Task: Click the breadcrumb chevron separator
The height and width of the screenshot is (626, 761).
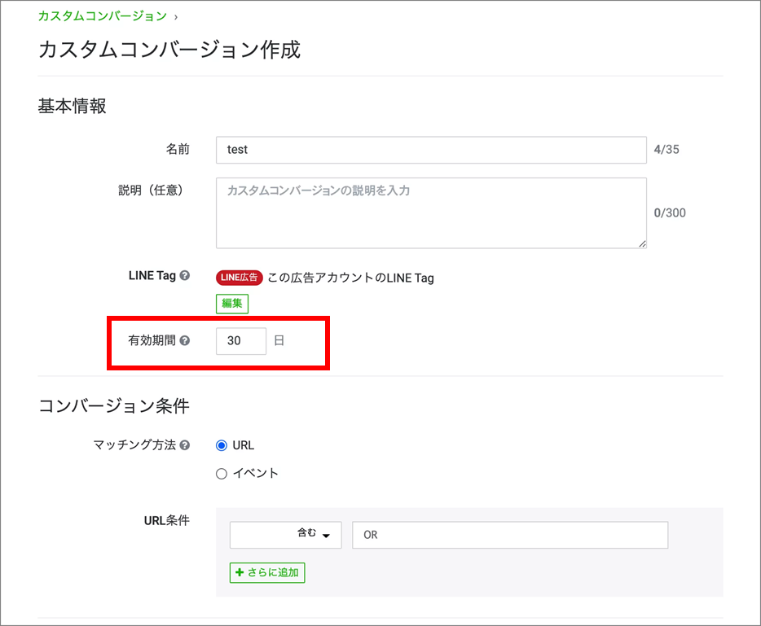Action: (176, 16)
